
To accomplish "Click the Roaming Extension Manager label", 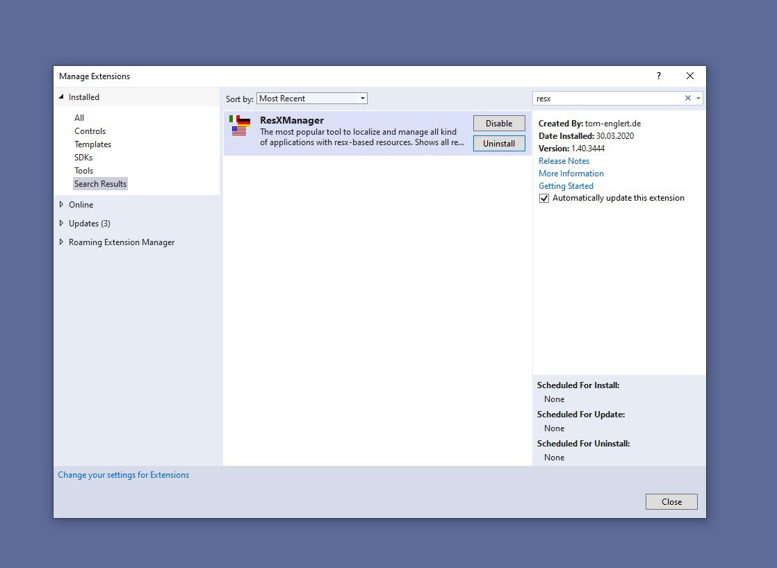I will pyautogui.click(x=122, y=242).
